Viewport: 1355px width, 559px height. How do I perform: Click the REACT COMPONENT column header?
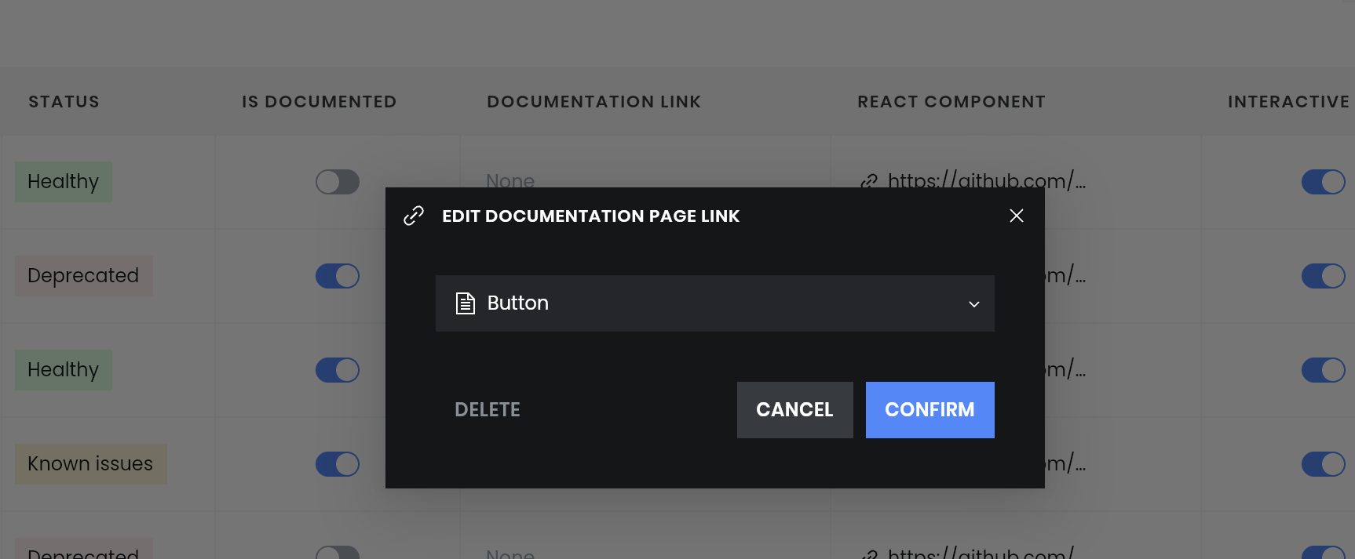[951, 102]
